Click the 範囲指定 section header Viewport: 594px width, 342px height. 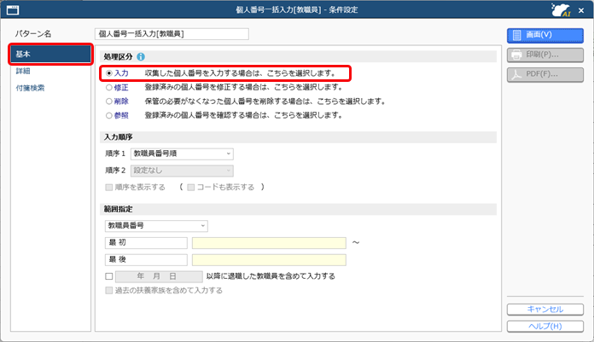tap(298, 209)
